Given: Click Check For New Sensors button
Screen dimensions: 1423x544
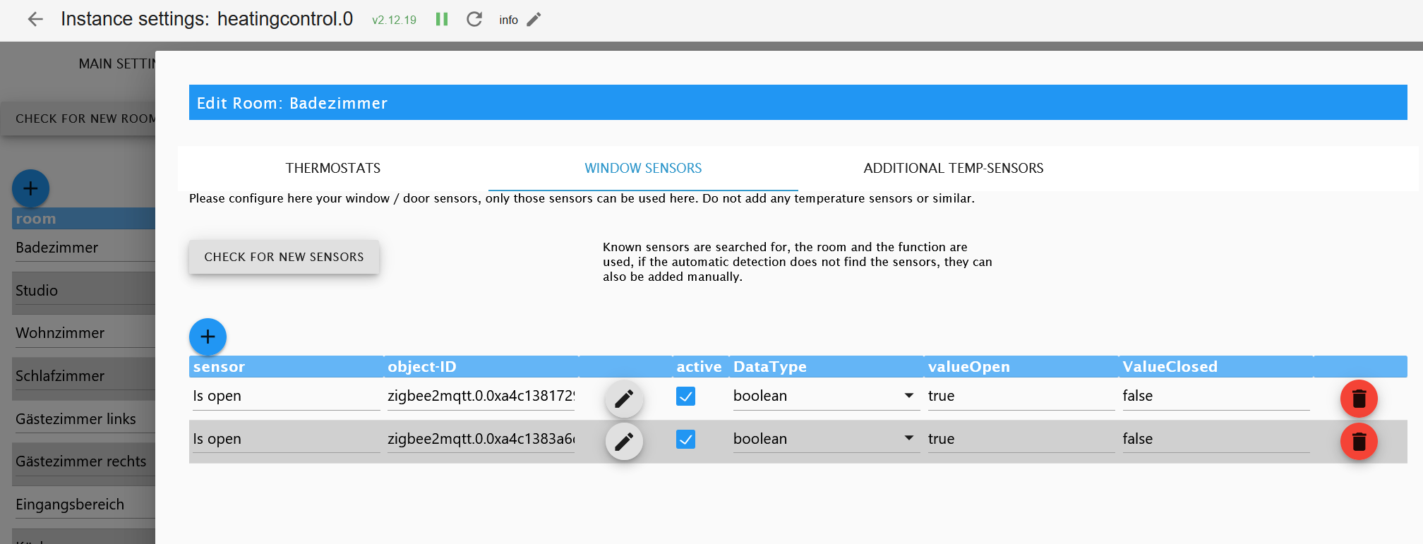Looking at the screenshot, I should tap(284, 257).
